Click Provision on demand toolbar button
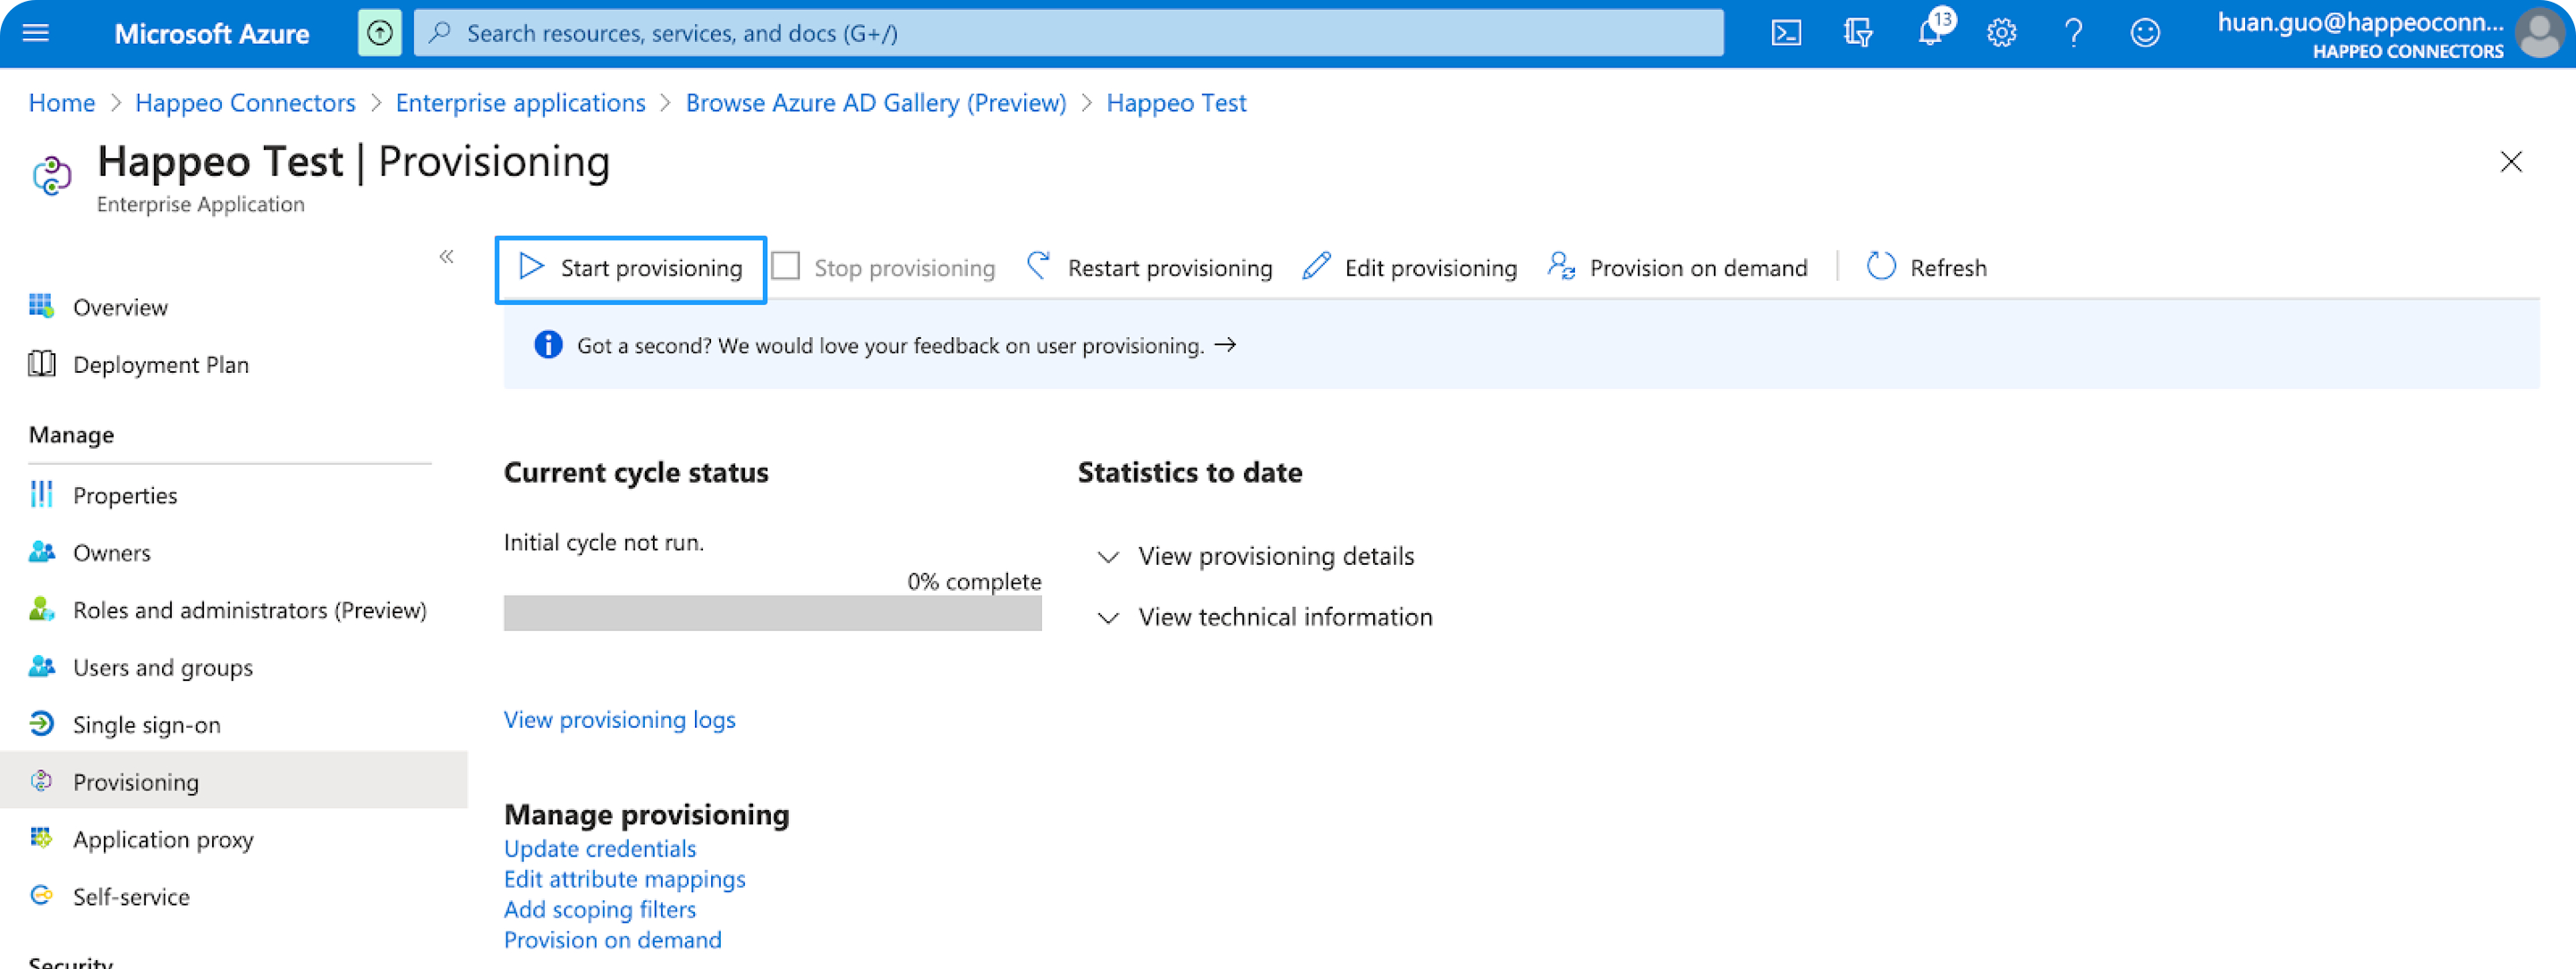Viewport: 2576px width, 969px height. (x=1677, y=267)
